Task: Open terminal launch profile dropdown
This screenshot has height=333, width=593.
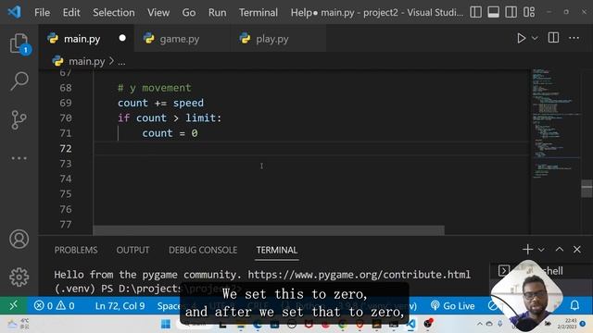Action: coord(541,250)
